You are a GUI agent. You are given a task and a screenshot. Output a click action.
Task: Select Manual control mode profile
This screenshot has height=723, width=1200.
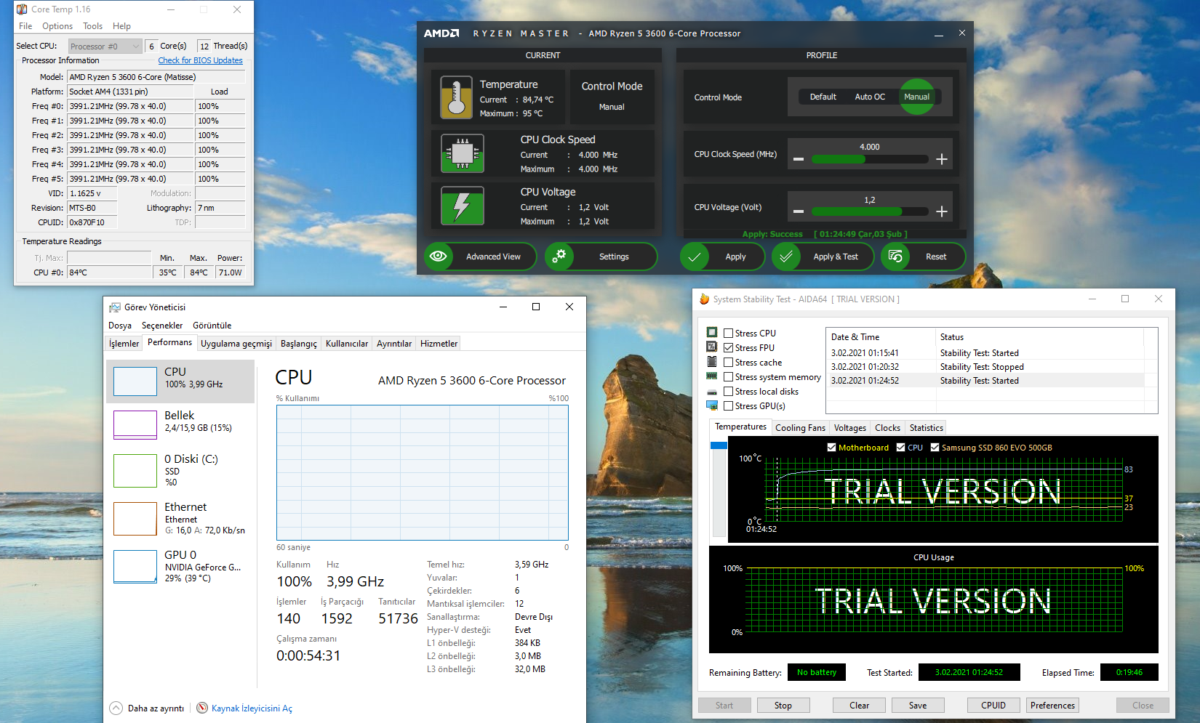click(x=916, y=97)
